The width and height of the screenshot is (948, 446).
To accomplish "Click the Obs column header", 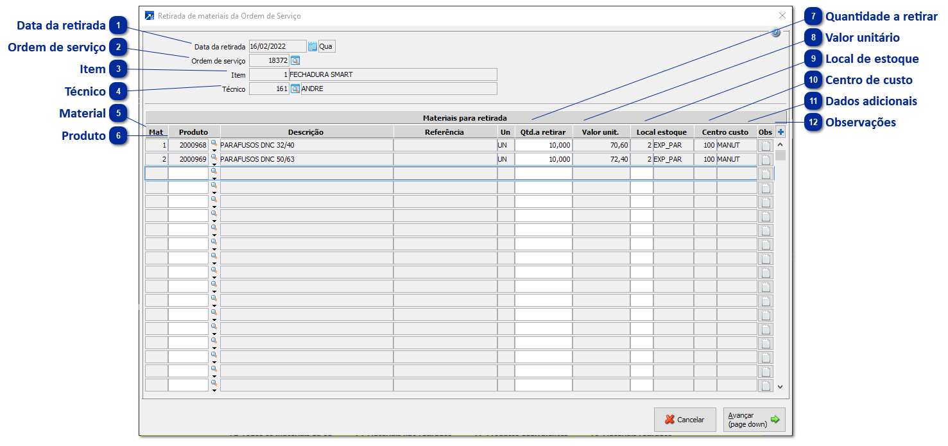I will tap(766, 132).
